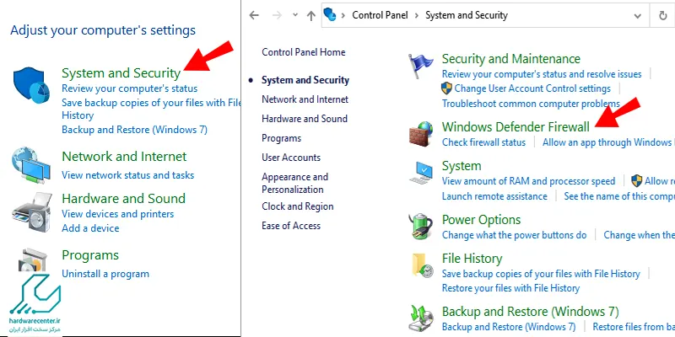Select System and Security in the breadcrumb
675x337 pixels.
[x=467, y=15]
